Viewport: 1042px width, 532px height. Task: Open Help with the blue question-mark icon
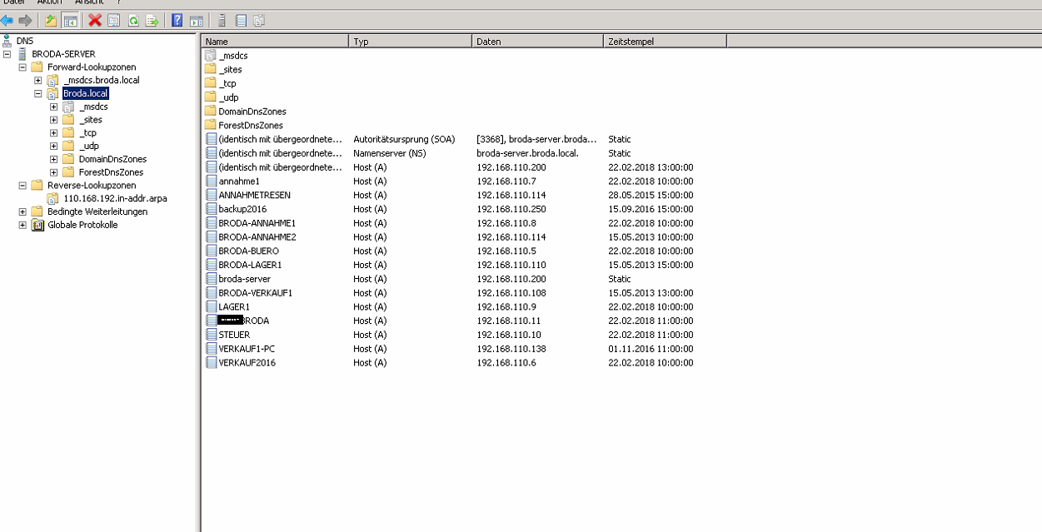point(177,20)
